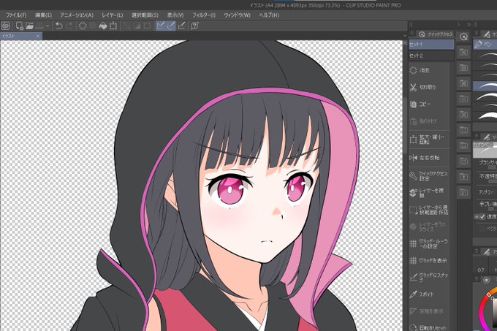Open the フィルター(I) menu
The width and height of the screenshot is (497, 331).
[x=204, y=15]
